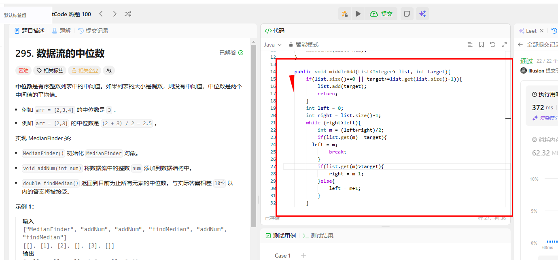The height and width of the screenshot is (260, 558).
Task: Open the Java language dropdown
Action: coord(273,45)
